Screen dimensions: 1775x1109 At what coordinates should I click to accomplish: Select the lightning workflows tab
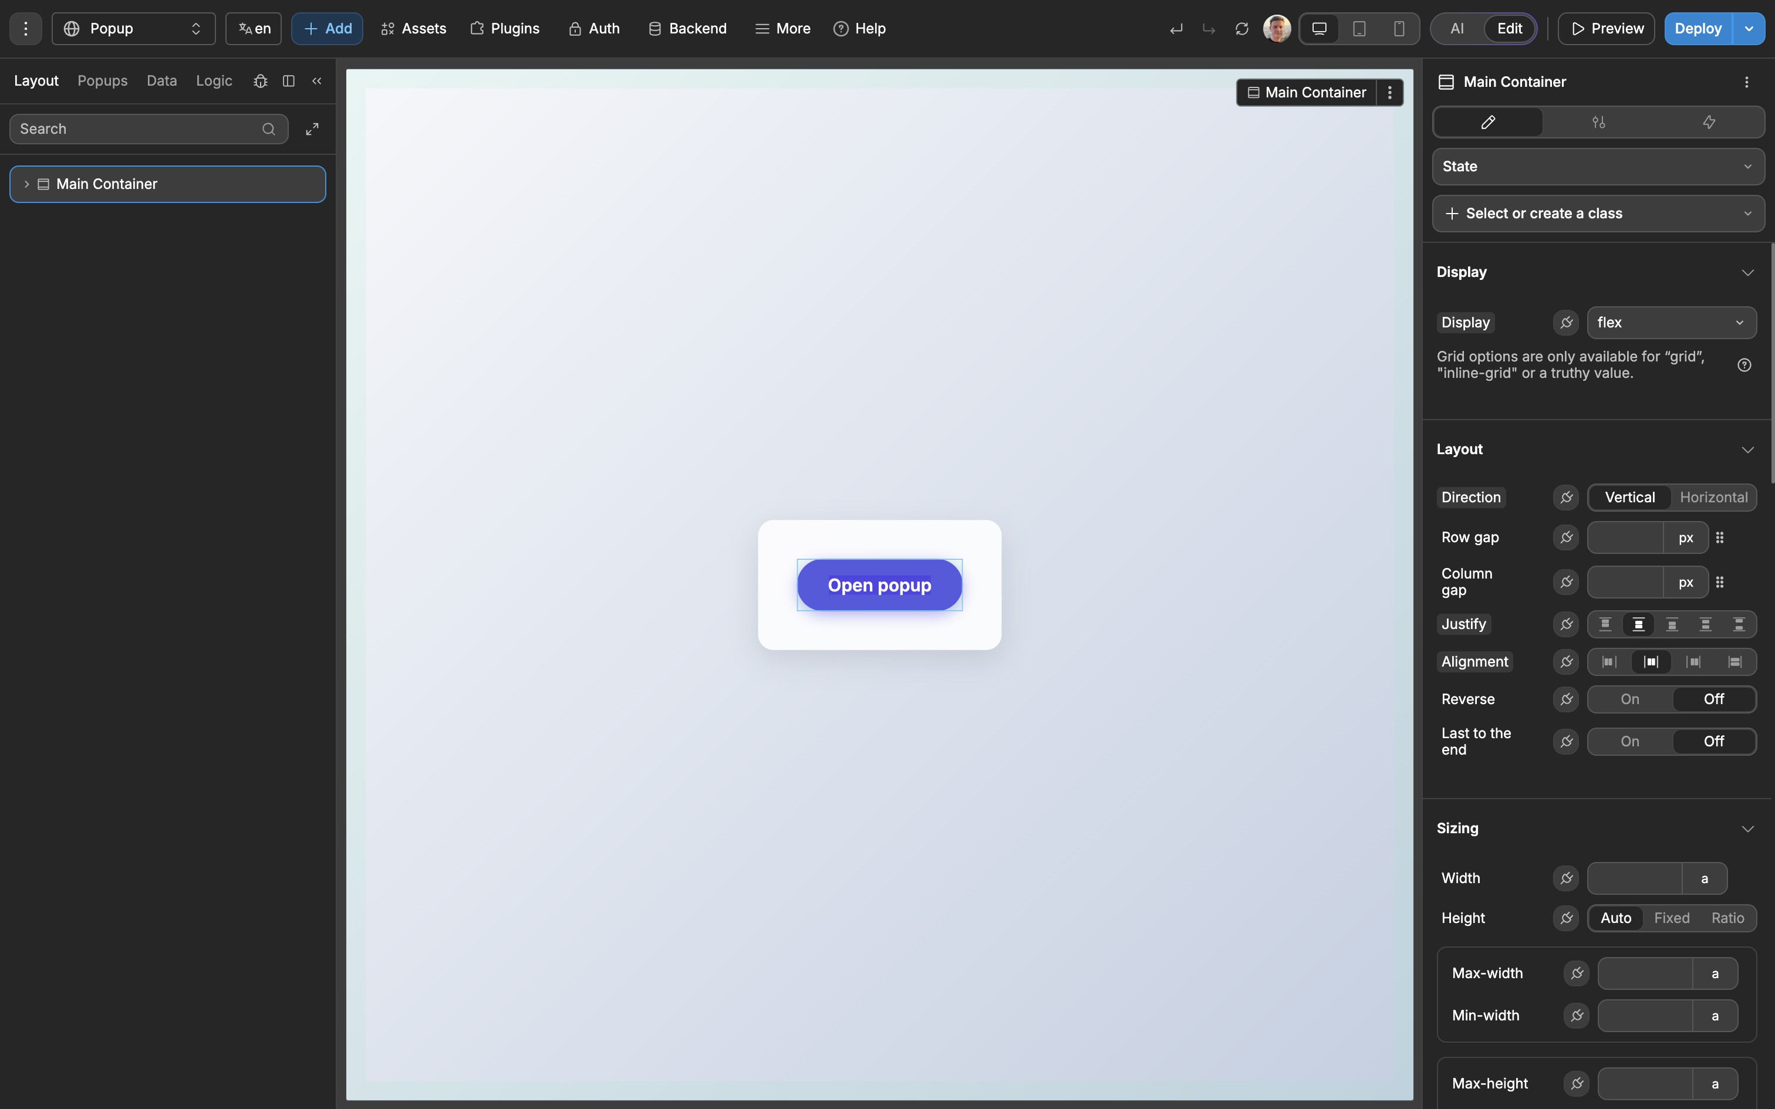[1709, 122]
